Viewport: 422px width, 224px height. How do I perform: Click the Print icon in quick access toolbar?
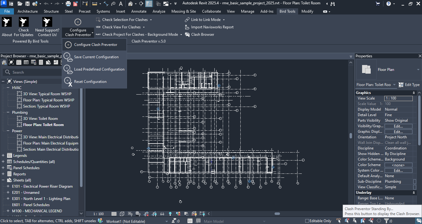tap(68, 4)
